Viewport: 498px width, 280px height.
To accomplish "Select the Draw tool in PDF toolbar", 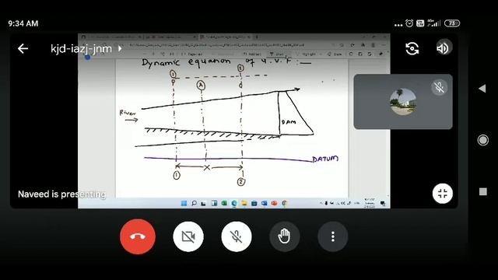I will tap(277, 54).
